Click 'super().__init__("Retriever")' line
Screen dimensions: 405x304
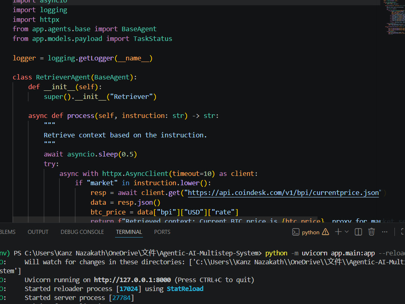click(100, 97)
